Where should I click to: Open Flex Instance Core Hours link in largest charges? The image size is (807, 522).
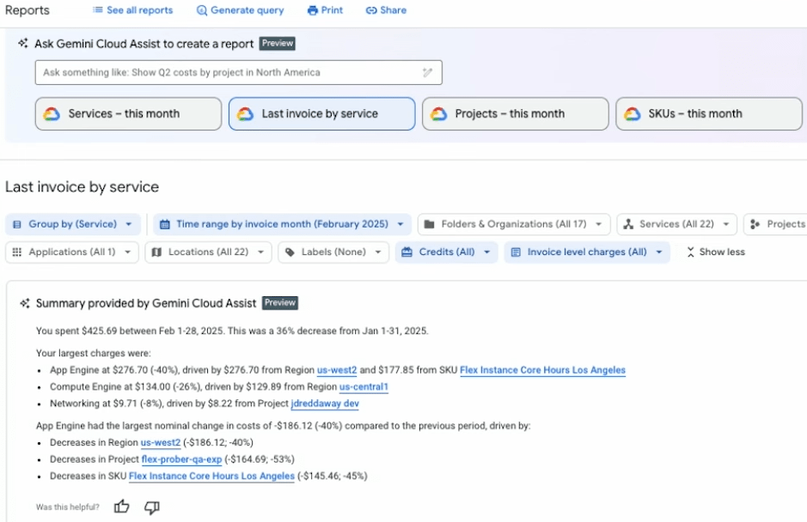542,370
